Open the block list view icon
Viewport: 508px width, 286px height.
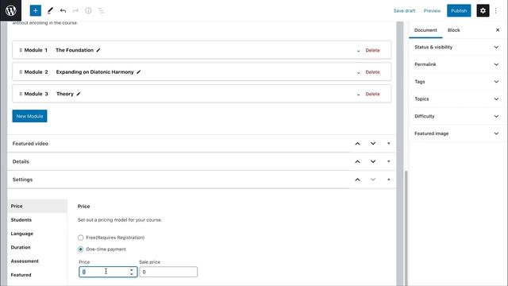click(x=101, y=10)
